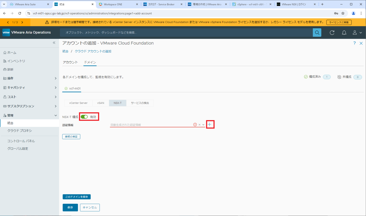Switch to the アカウント tab
Viewport: 366px width, 216px height.
[70, 62]
